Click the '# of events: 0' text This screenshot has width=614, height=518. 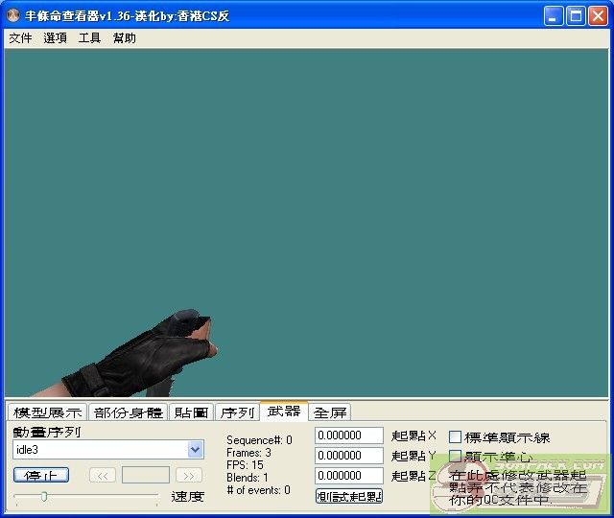pyautogui.click(x=258, y=490)
